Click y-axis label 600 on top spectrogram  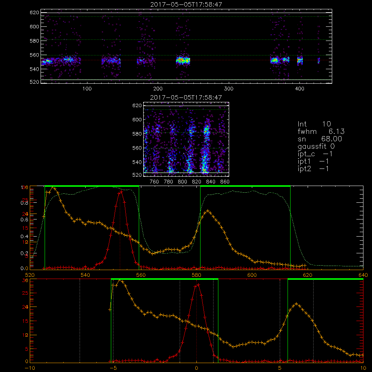[x=34, y=26]
